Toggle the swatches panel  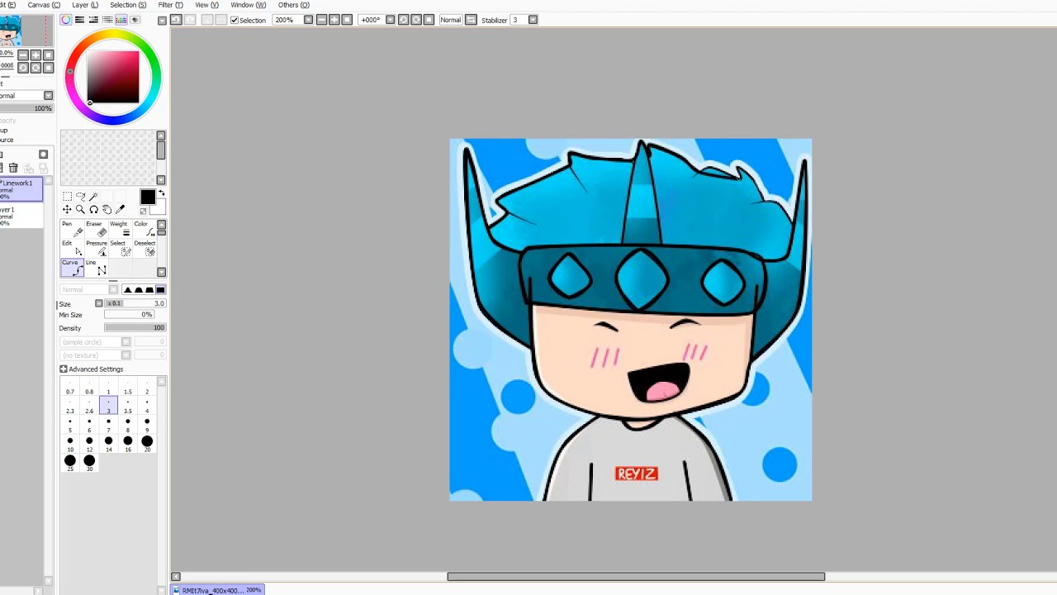(x=121, y=20)
